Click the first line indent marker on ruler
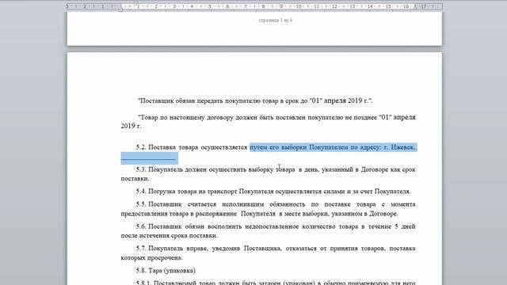 pyautogui.click(x=135, y=3)
